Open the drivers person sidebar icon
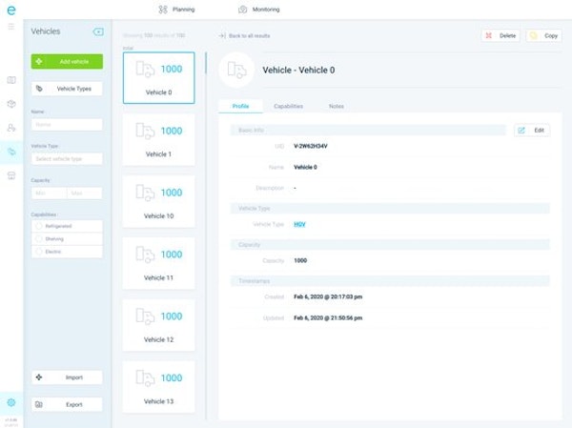572x428 pixels. coord(11,128)
